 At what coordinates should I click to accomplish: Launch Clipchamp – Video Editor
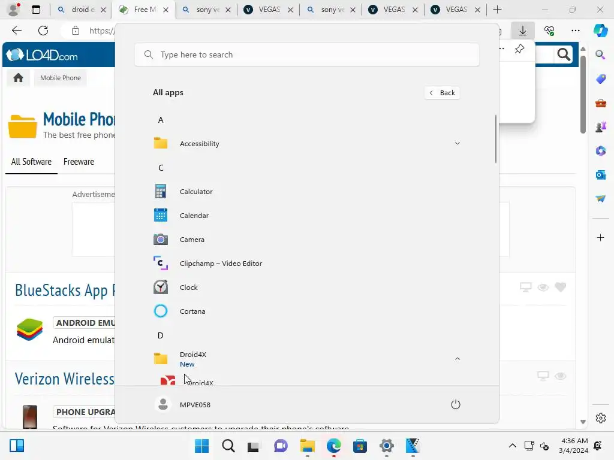coord(306,264)
